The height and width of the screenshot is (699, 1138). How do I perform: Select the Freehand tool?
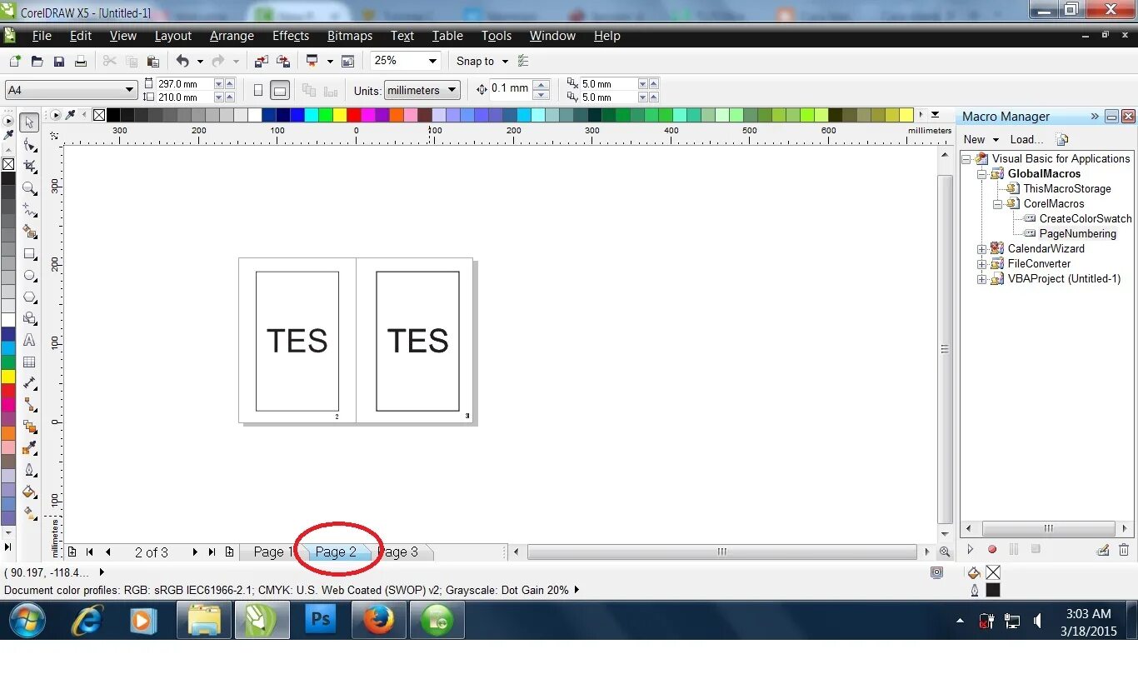click(29, 210)
